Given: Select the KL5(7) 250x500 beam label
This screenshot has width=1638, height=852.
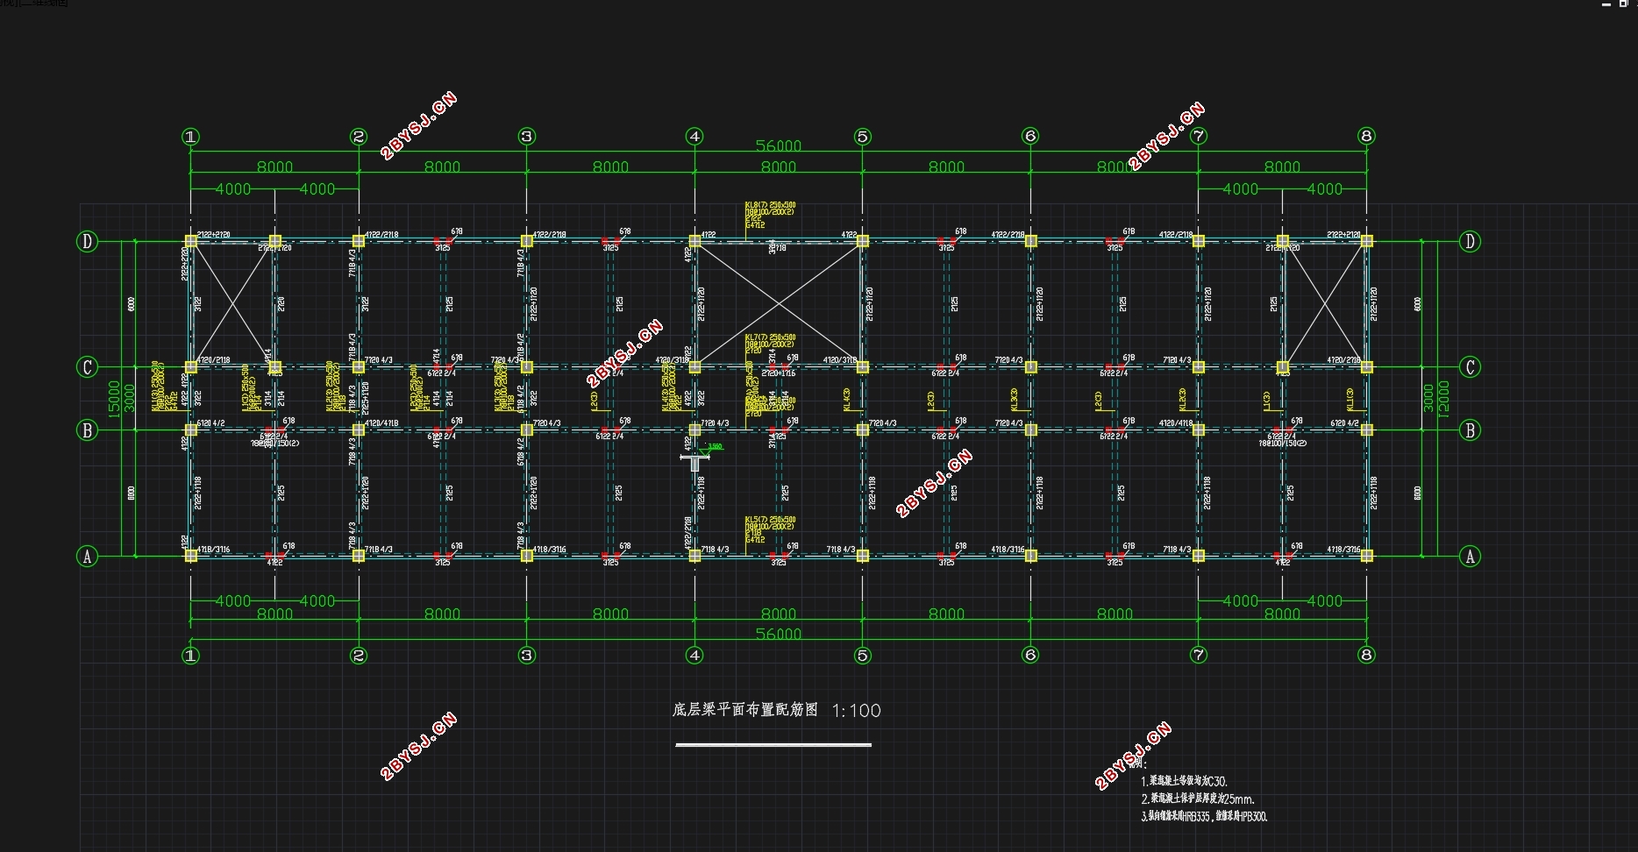Looking at the screenshot, I should (770, 520).
